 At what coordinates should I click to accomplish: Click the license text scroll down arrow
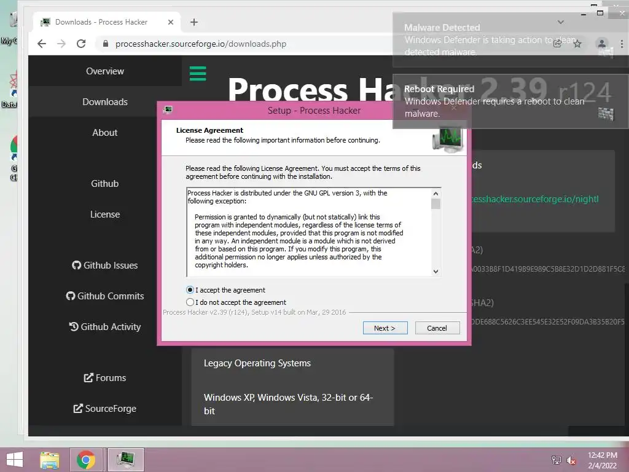[436, 271]
